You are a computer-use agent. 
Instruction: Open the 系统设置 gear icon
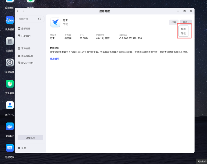tap(10, 63)
